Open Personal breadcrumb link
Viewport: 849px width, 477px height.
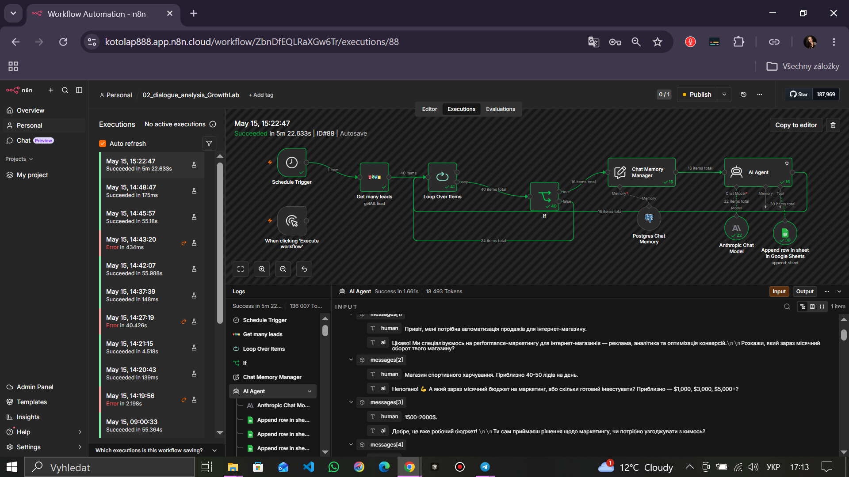(116, 95)
